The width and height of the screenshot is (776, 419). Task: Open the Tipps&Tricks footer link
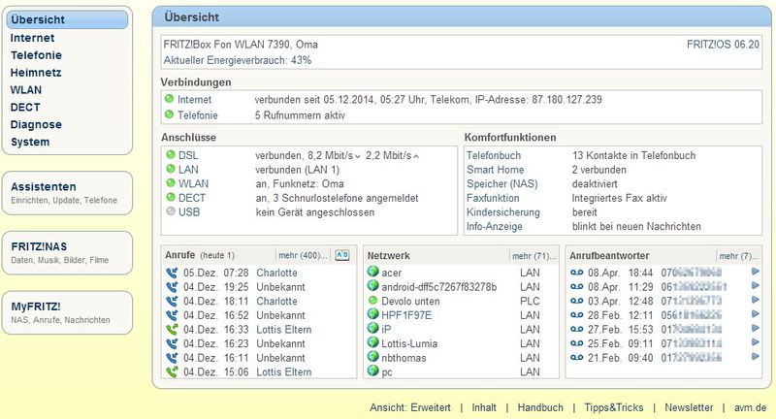614,407
